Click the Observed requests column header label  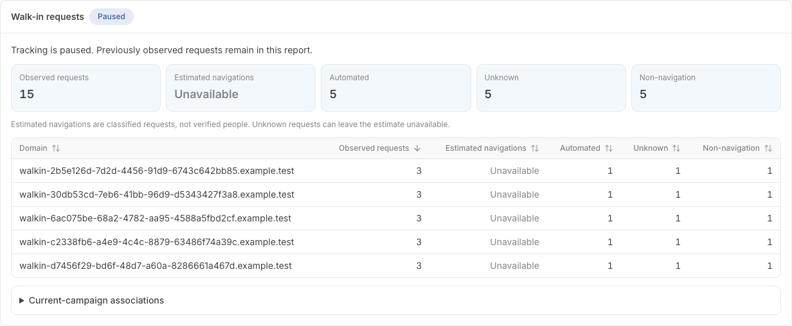[373, 148]
